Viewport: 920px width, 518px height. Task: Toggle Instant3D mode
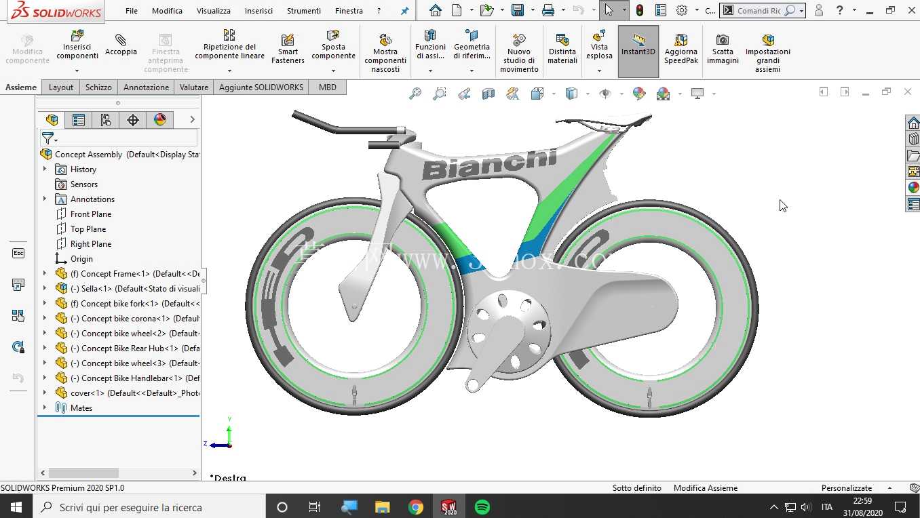point(638,52)
